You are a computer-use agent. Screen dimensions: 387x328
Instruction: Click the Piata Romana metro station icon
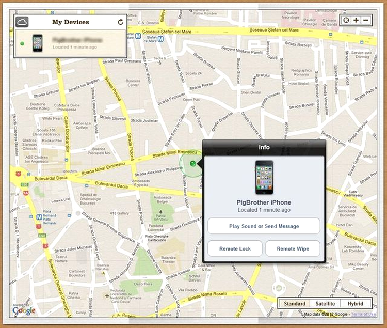click(39, 217)
